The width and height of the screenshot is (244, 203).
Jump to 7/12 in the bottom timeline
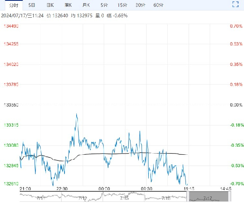[83, 198]
